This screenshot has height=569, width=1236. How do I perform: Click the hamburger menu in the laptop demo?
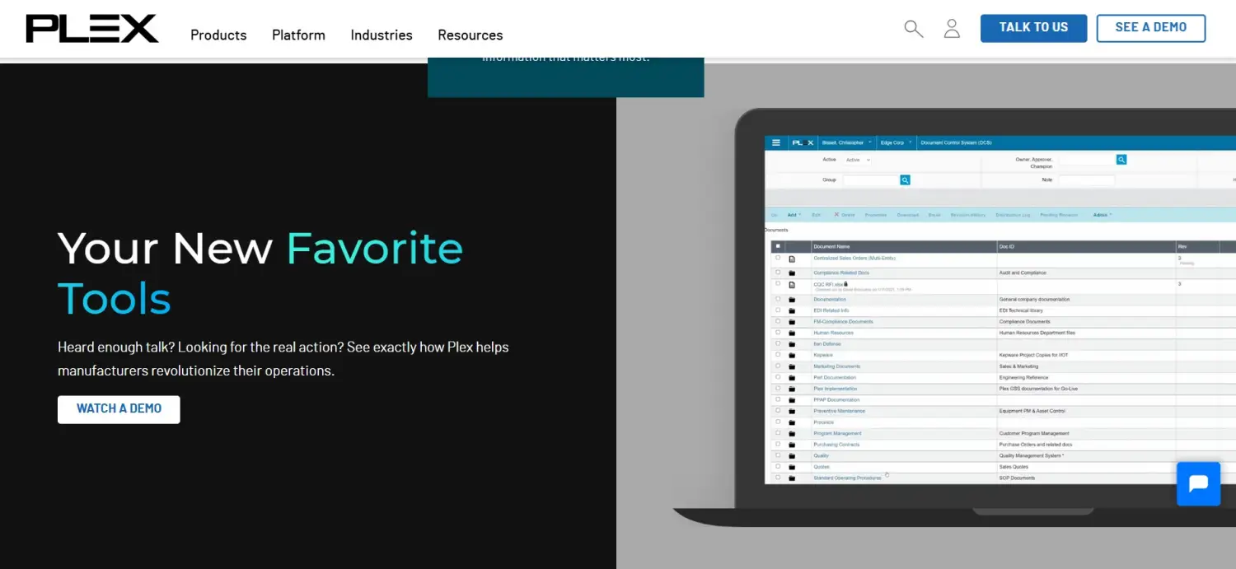click(776, 142)
